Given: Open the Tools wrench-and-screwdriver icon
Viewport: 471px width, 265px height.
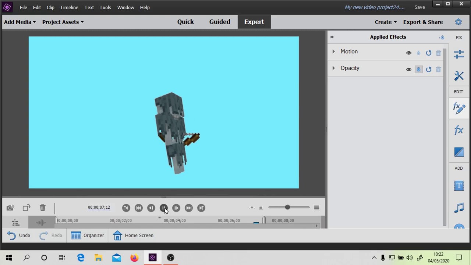Looking at the screenshot, I should pos(459,76).
